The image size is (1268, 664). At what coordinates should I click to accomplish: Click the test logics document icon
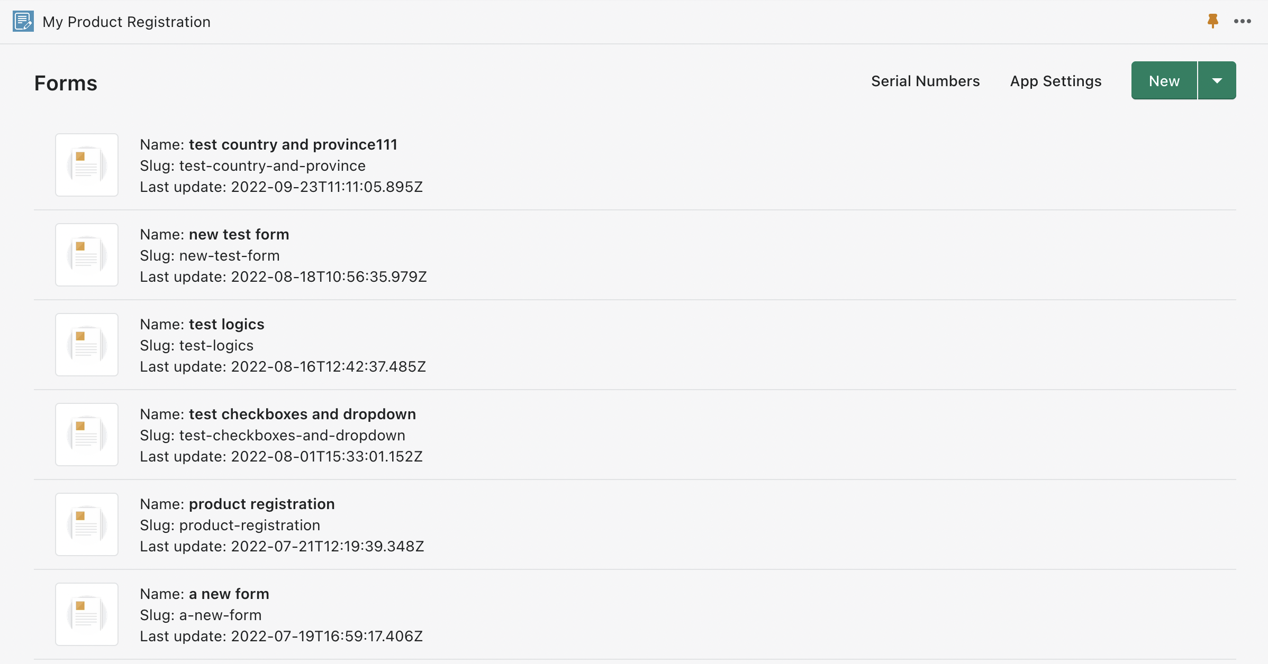pos(87,345)
